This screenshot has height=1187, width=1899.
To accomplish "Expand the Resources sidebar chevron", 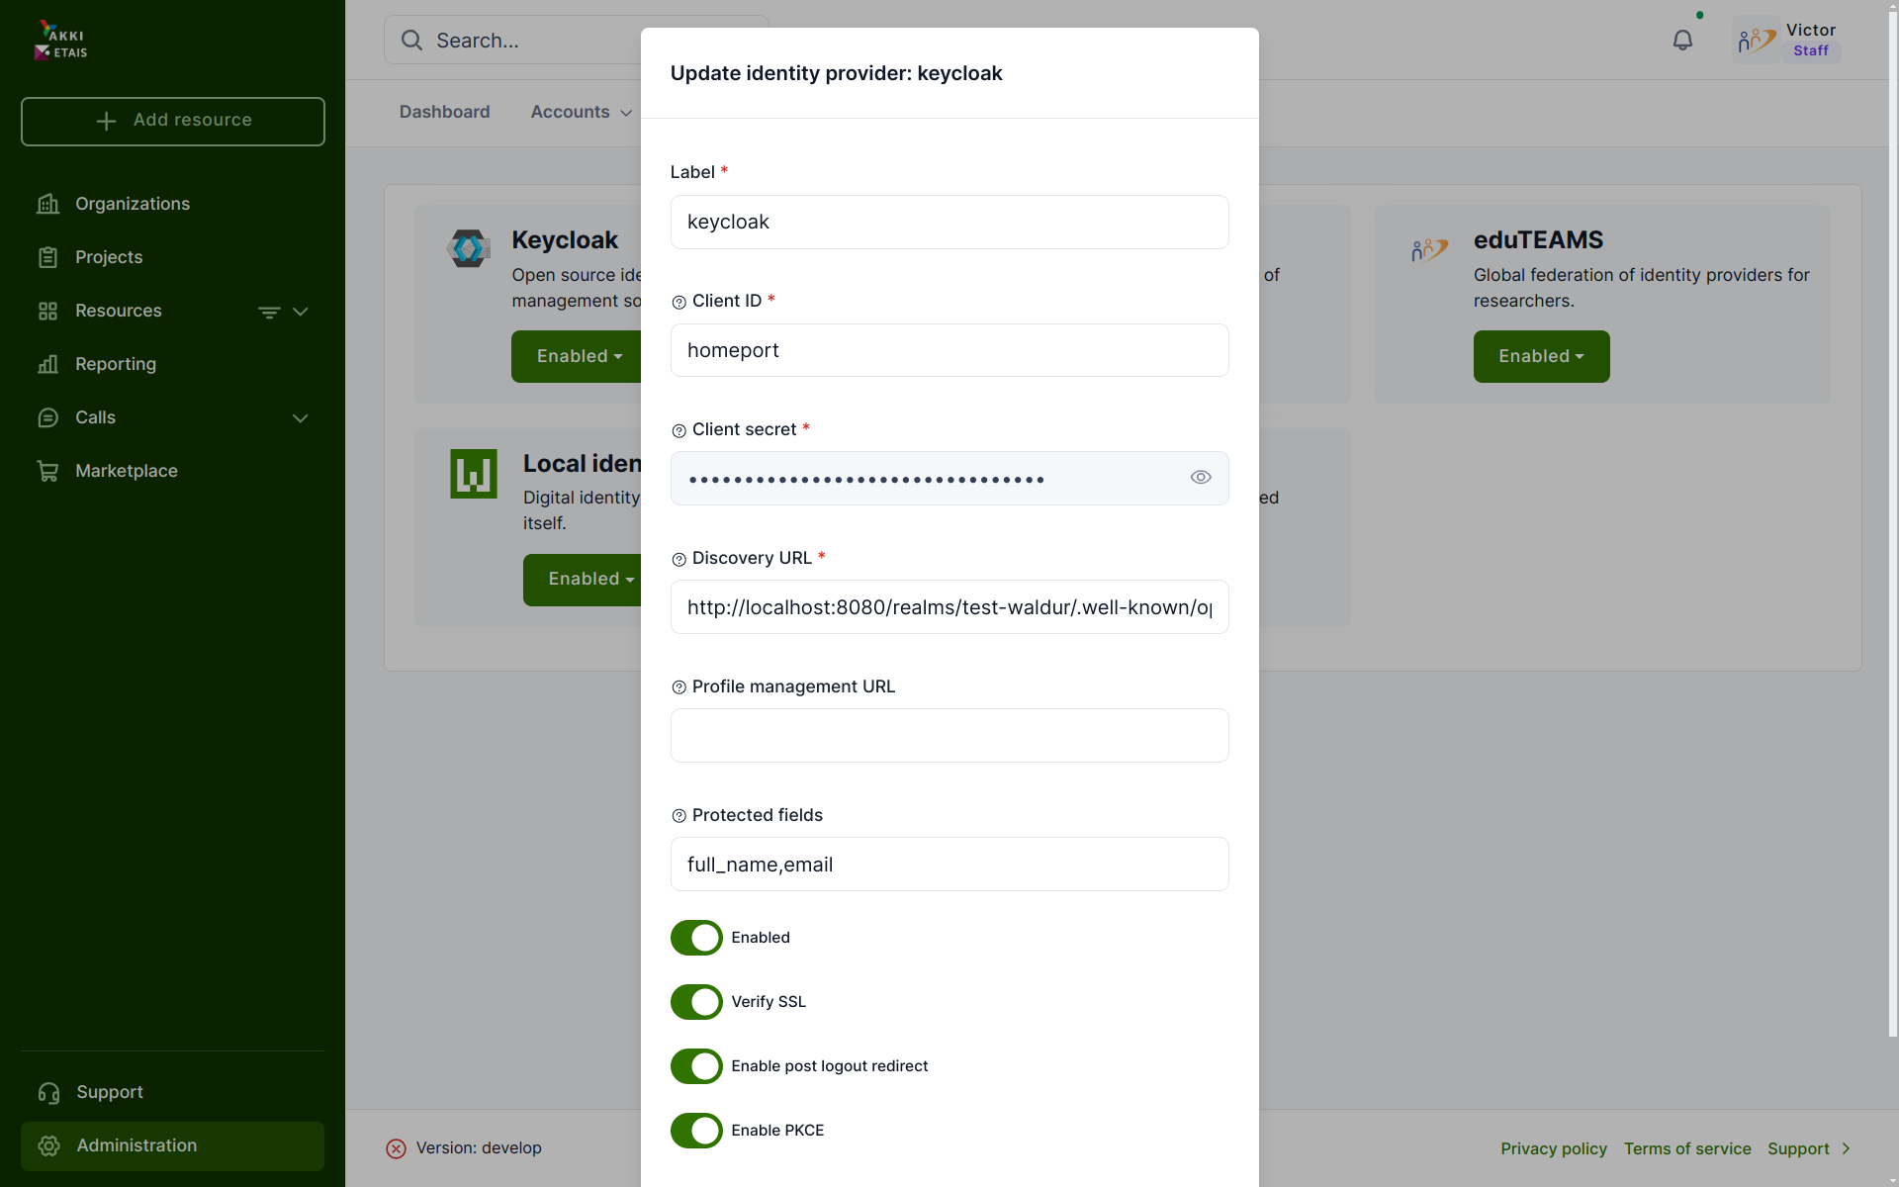I will pos(301,312).
